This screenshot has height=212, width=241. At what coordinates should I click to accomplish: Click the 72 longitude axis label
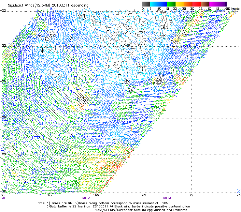tap(191, 195)
